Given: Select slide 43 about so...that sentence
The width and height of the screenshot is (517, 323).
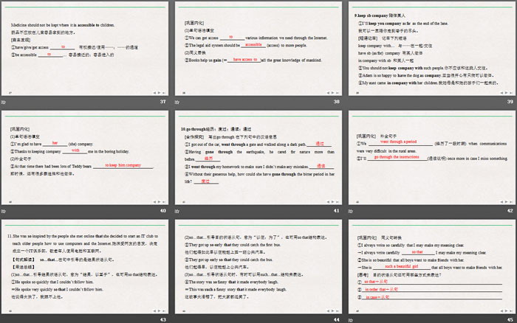Looking at the screenshot, I should [x=86, y=267].
